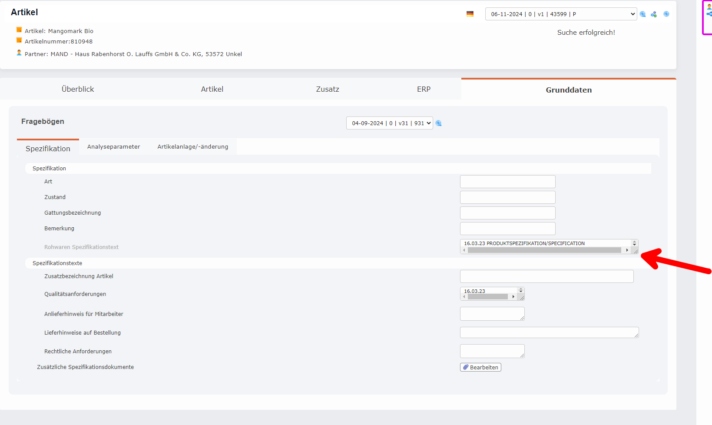Open the Artikelanlage/-änderung sub-tab
The height and width of the screenshot is (425, 712).
pyautogui.click(x=192, y=147)
